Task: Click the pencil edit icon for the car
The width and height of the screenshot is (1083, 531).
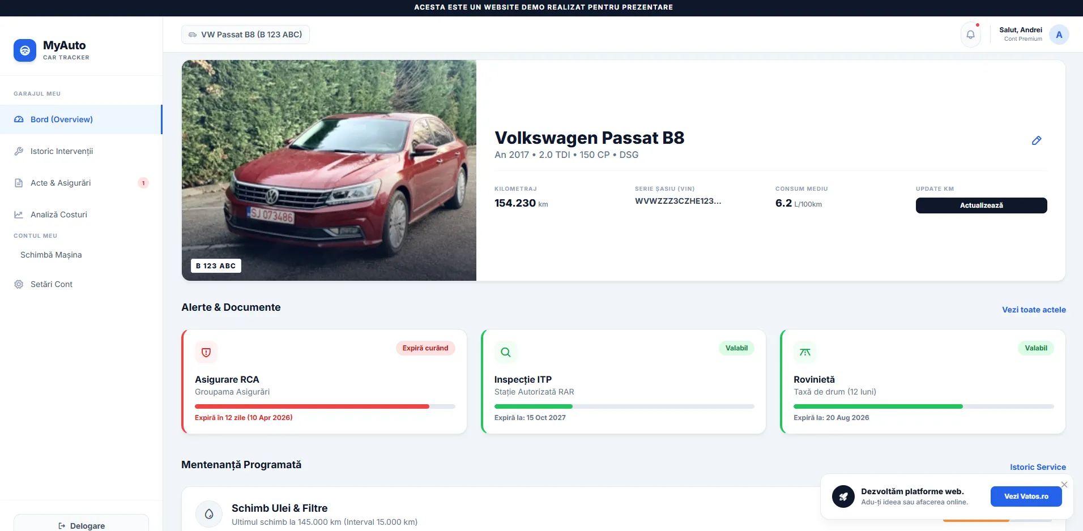Action: (1036, 140)
